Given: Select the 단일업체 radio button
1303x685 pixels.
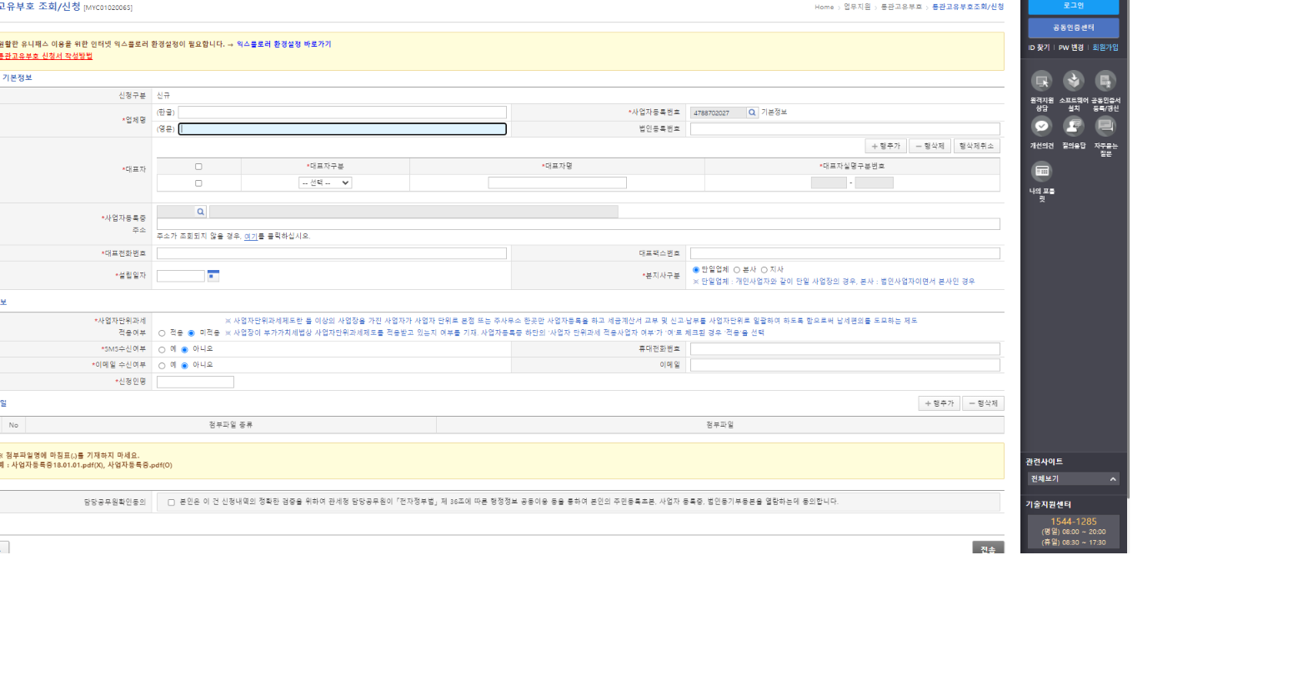Looking at the screenshot, I should pyautogui.click(x=696, y=270).
